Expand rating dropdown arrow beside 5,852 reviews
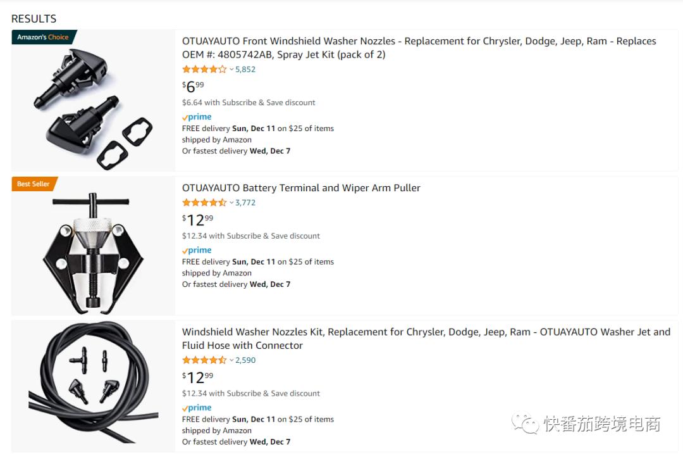The height and width of the screenshot is (454, 683). click(231, 70)
